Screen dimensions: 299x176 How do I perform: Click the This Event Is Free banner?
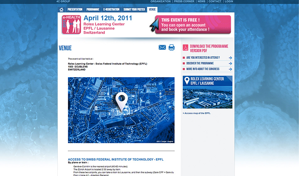tap(193, 25)
